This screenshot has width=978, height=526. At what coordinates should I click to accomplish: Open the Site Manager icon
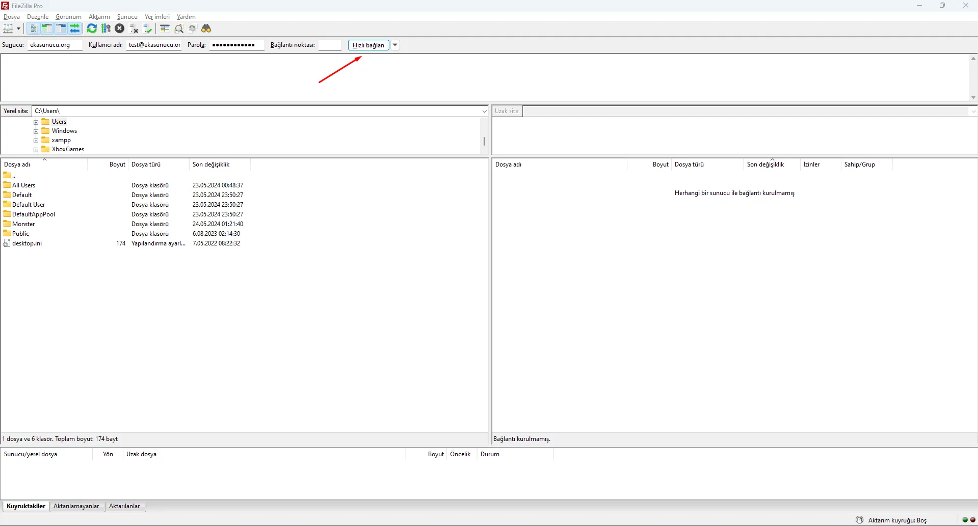[8, 29]
